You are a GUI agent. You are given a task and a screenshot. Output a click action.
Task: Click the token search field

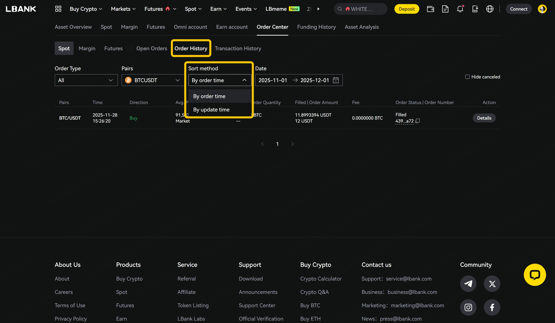[x=364, y=9]
